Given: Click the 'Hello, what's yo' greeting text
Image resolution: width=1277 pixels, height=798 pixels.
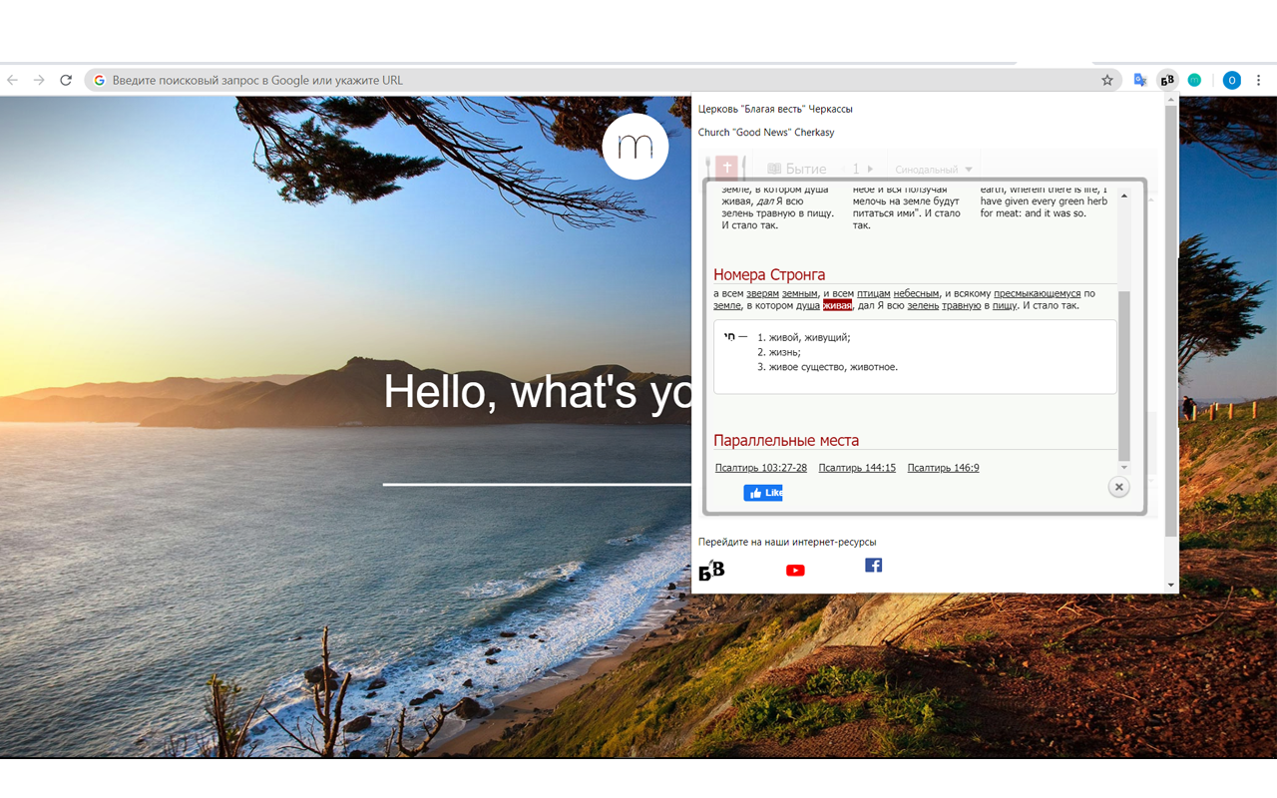Looking at the screenshot, I should point(538,391).
